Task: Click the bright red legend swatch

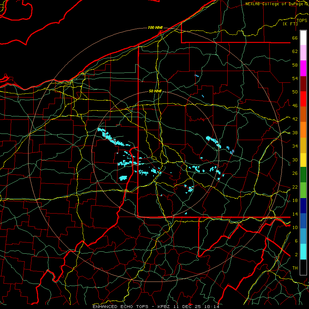Action: [x=303, y=99]
